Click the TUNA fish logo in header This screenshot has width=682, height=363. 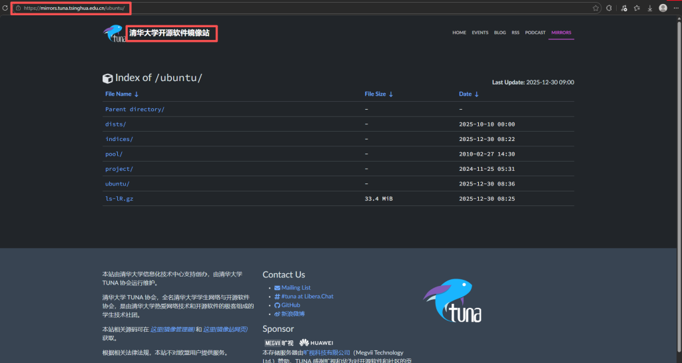point(113,33)
